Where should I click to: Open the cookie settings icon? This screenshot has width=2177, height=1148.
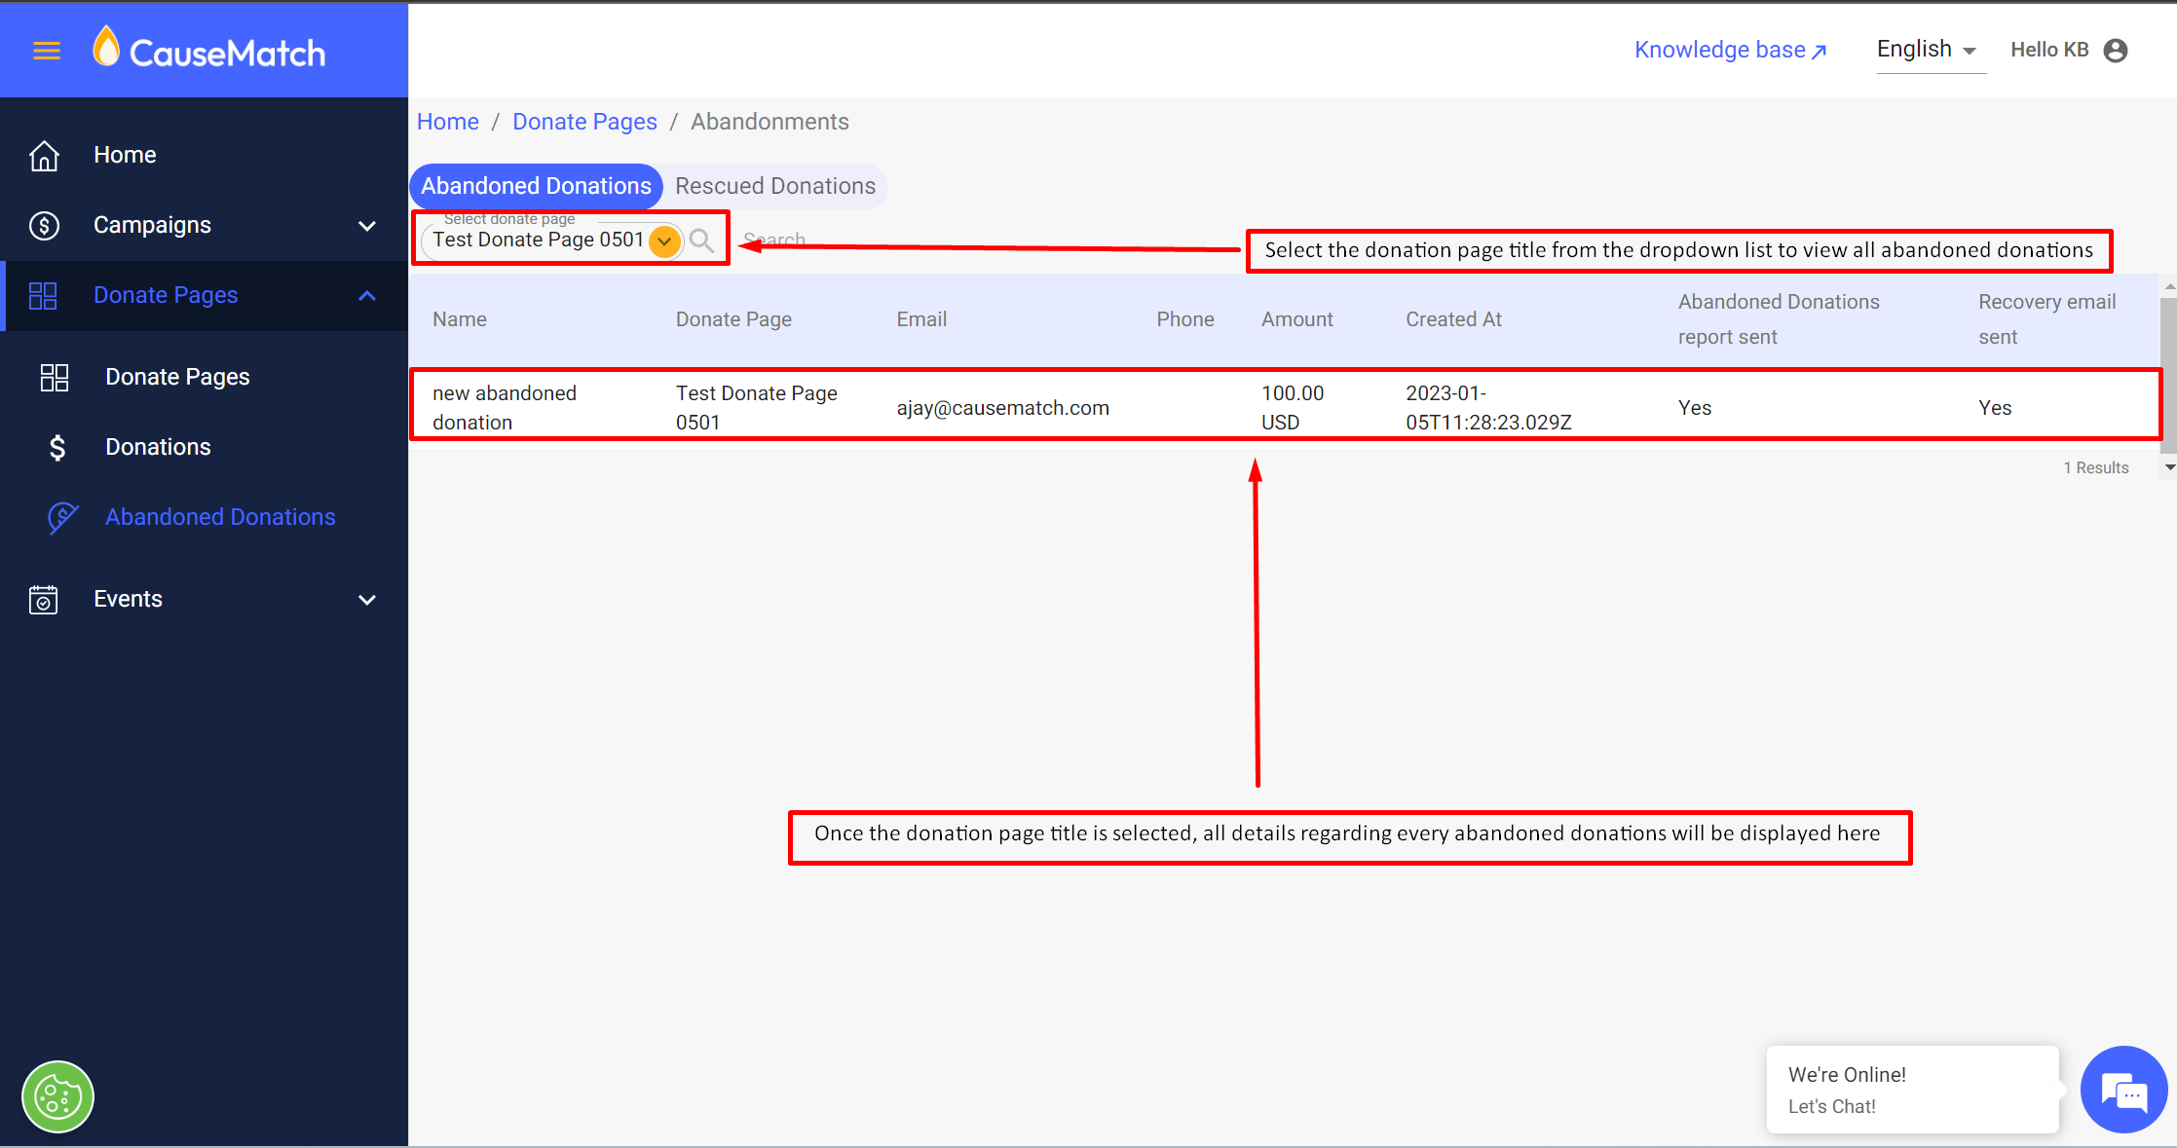[x=57, y=1097]
